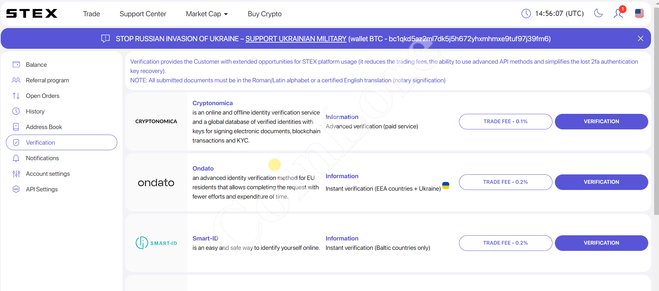Viewport: 659px width, 291px height.
Task: Click the Account settings sliders icon
Action: pos(16,174)
